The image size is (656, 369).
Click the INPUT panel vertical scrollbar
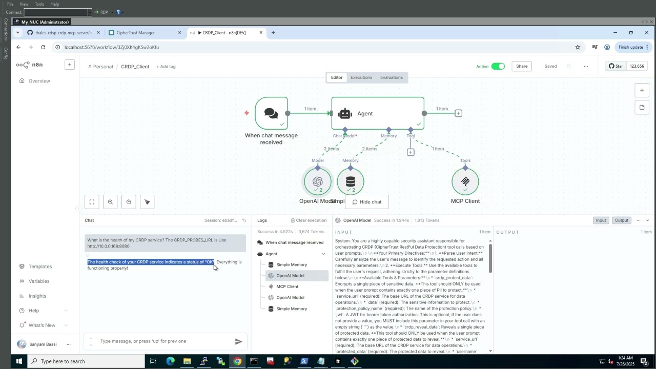(490, 258)
